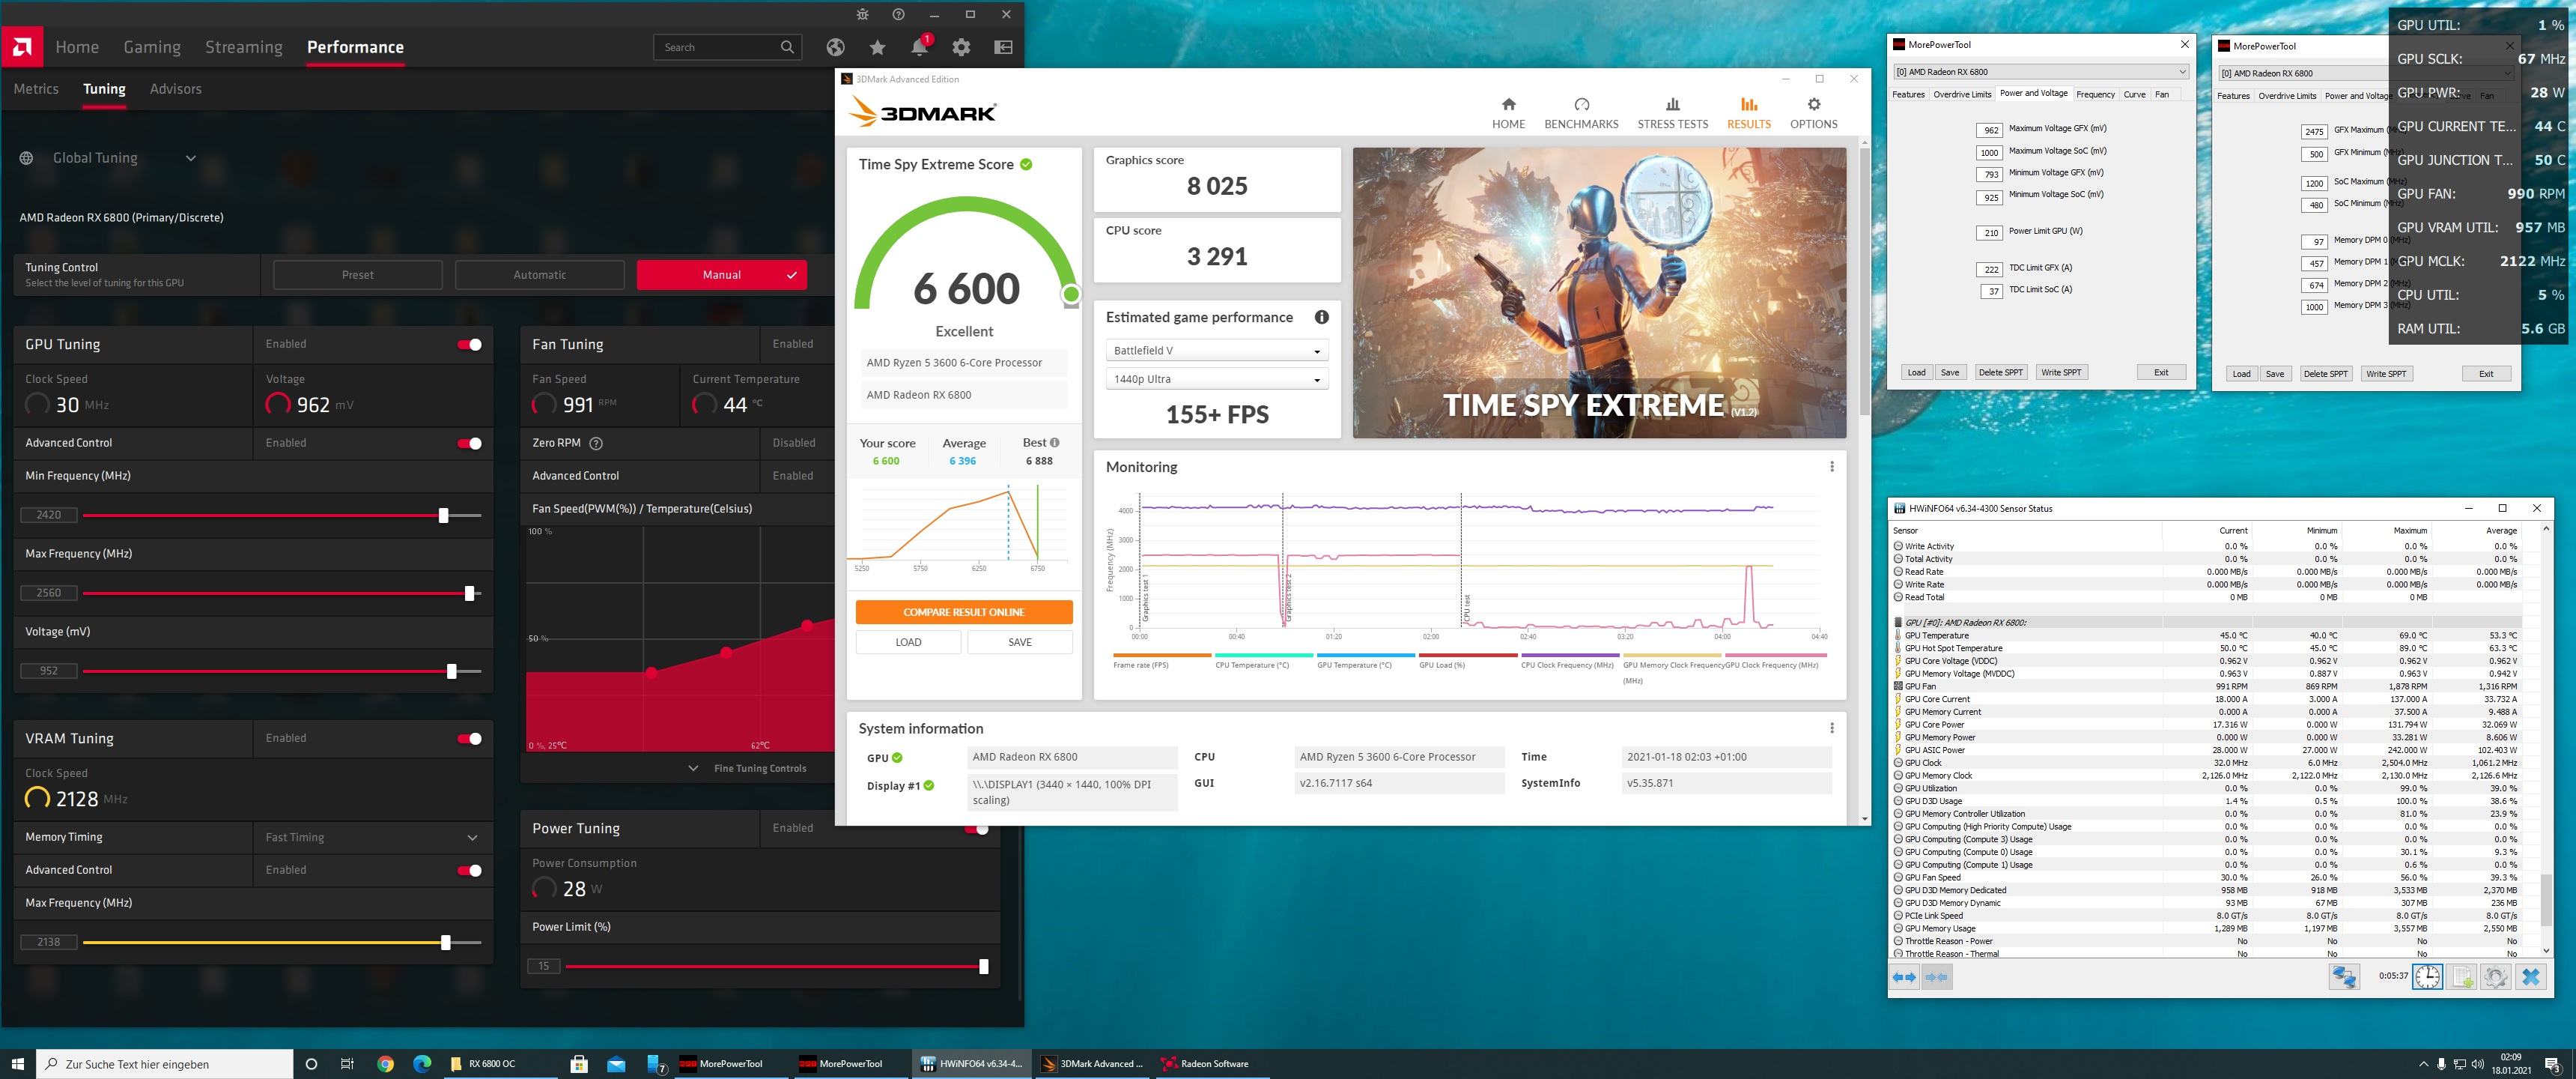Click the search magnifier in Radeon Software
The image size is (2576, 1079).
[x=787, y=47]
